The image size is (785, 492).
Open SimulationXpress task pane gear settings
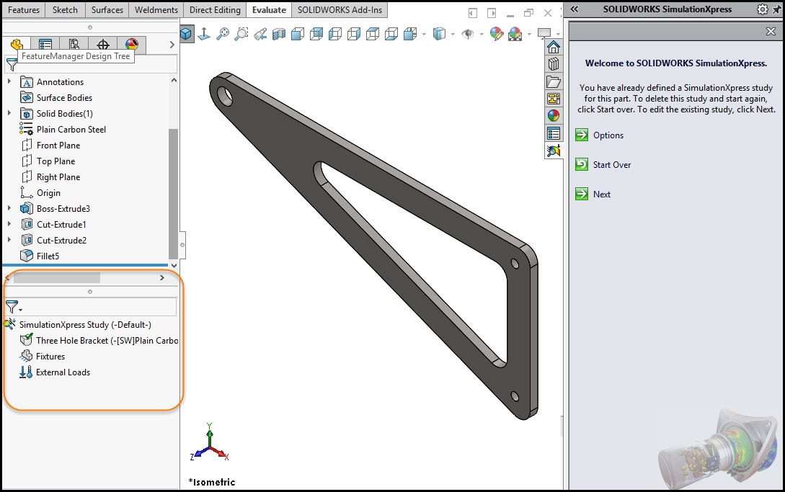coord(762,9)
